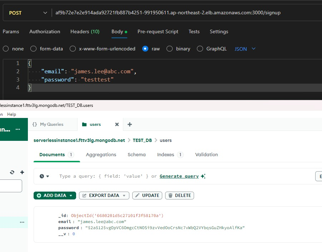Click the UPDATE button
The height and width of the screenshot is (252, 322).
click(147, 196)
